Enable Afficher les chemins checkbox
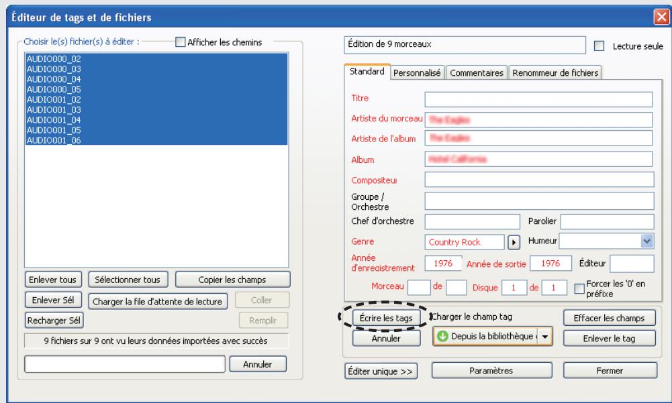672x403 pixels. click(x=181, y=42)
